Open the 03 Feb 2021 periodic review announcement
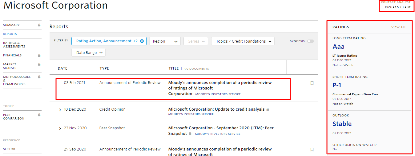Image resolution: width=415 pixels, height=156 pixels. (x=220, y=88)
